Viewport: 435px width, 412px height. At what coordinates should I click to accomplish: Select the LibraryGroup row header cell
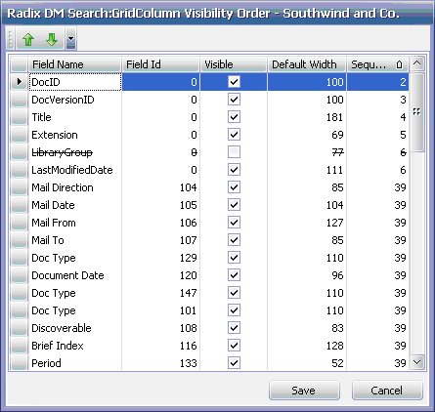pos(19,152)
